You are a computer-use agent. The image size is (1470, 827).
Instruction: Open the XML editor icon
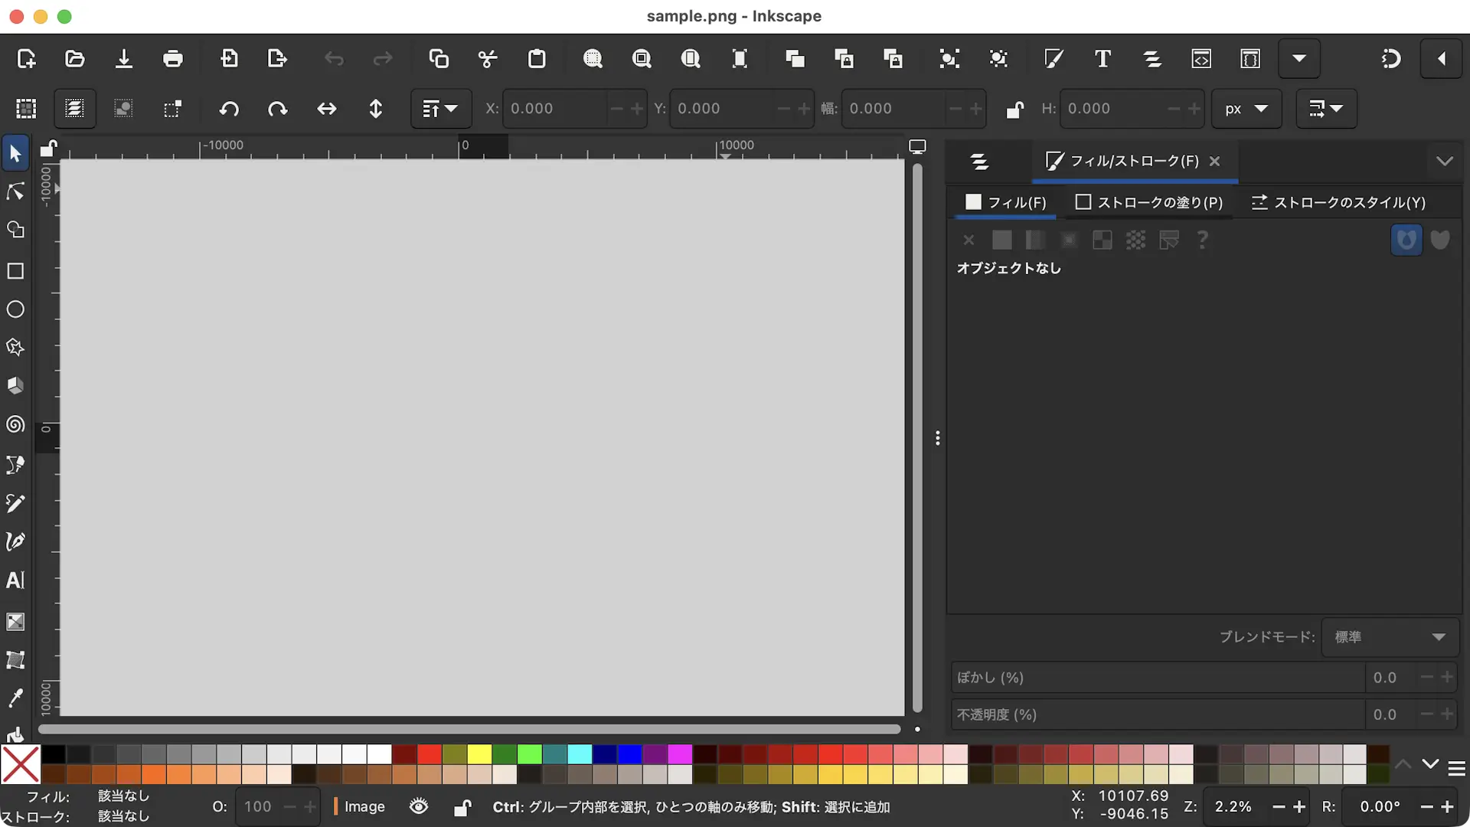[1201, 59]
